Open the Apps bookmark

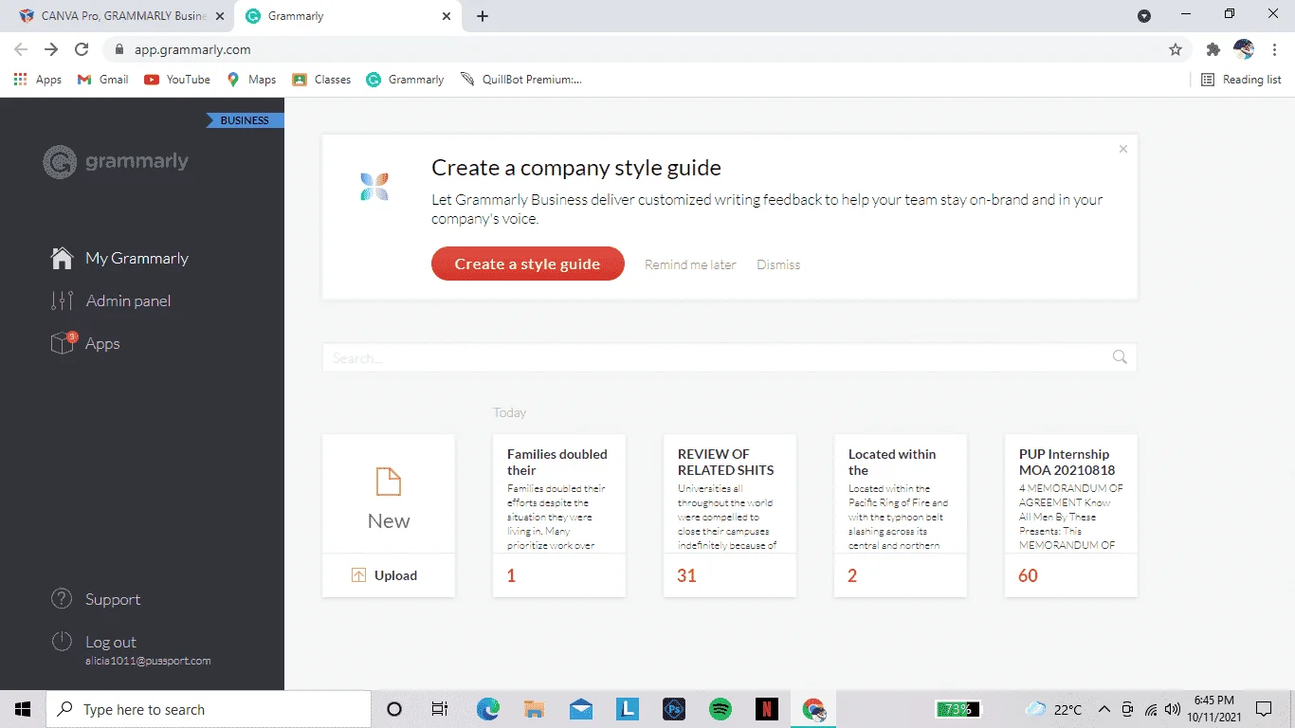(38, 80)
